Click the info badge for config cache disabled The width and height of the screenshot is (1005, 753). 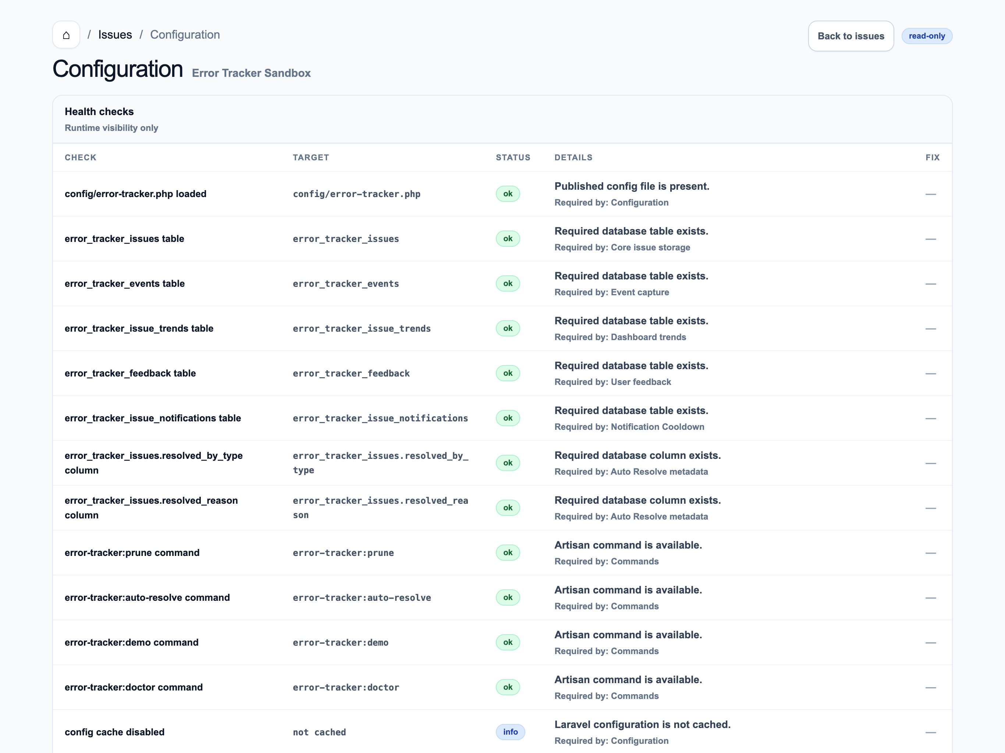pyautogui.click(x=510, y=732)
